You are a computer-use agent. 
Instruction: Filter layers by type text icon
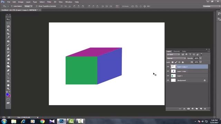point(190,54)
